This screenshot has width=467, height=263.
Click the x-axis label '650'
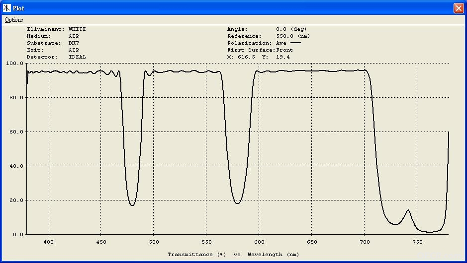(x=312, y=242)
